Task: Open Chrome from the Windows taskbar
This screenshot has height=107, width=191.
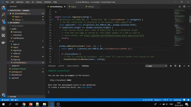Action: pyautogui.click(x=24, y=104)
